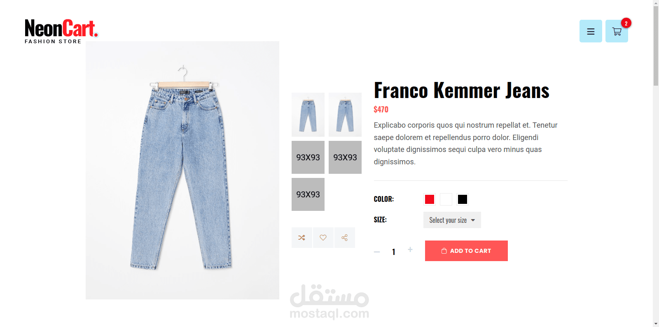The height and width of the screenshot is (327, 659).
Task: View second jeans thumbnail
Action: click(345, 114)
